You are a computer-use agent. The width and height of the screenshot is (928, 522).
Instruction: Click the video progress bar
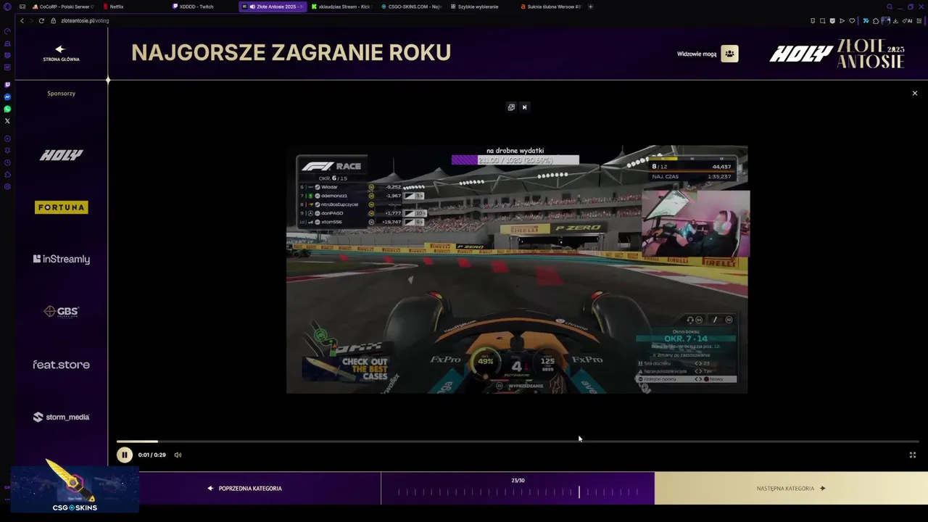517,441
